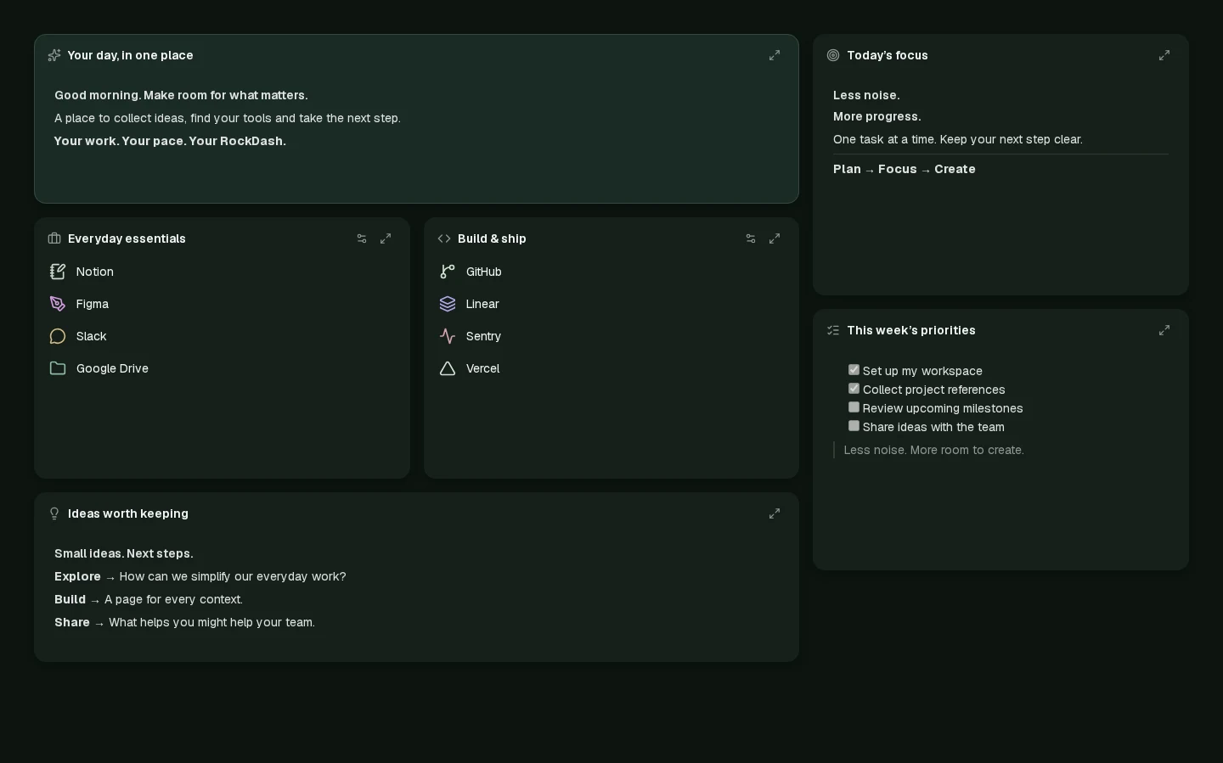Uncheck Set up my workspace
This screenshot has height=763, width=1223.
point(854,370)
